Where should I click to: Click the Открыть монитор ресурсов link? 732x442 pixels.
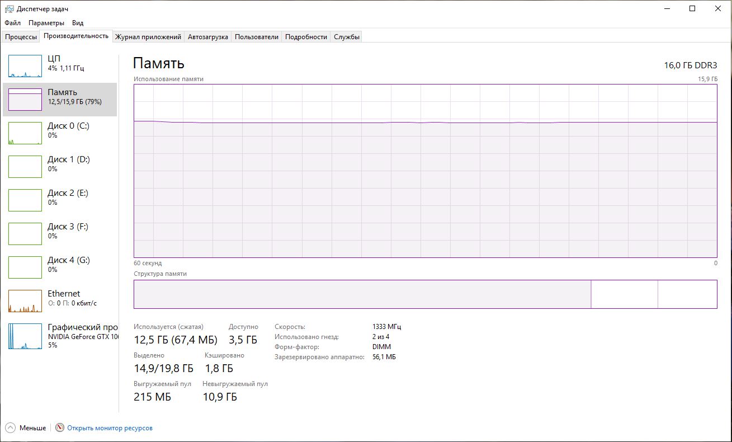pos(110,428)
